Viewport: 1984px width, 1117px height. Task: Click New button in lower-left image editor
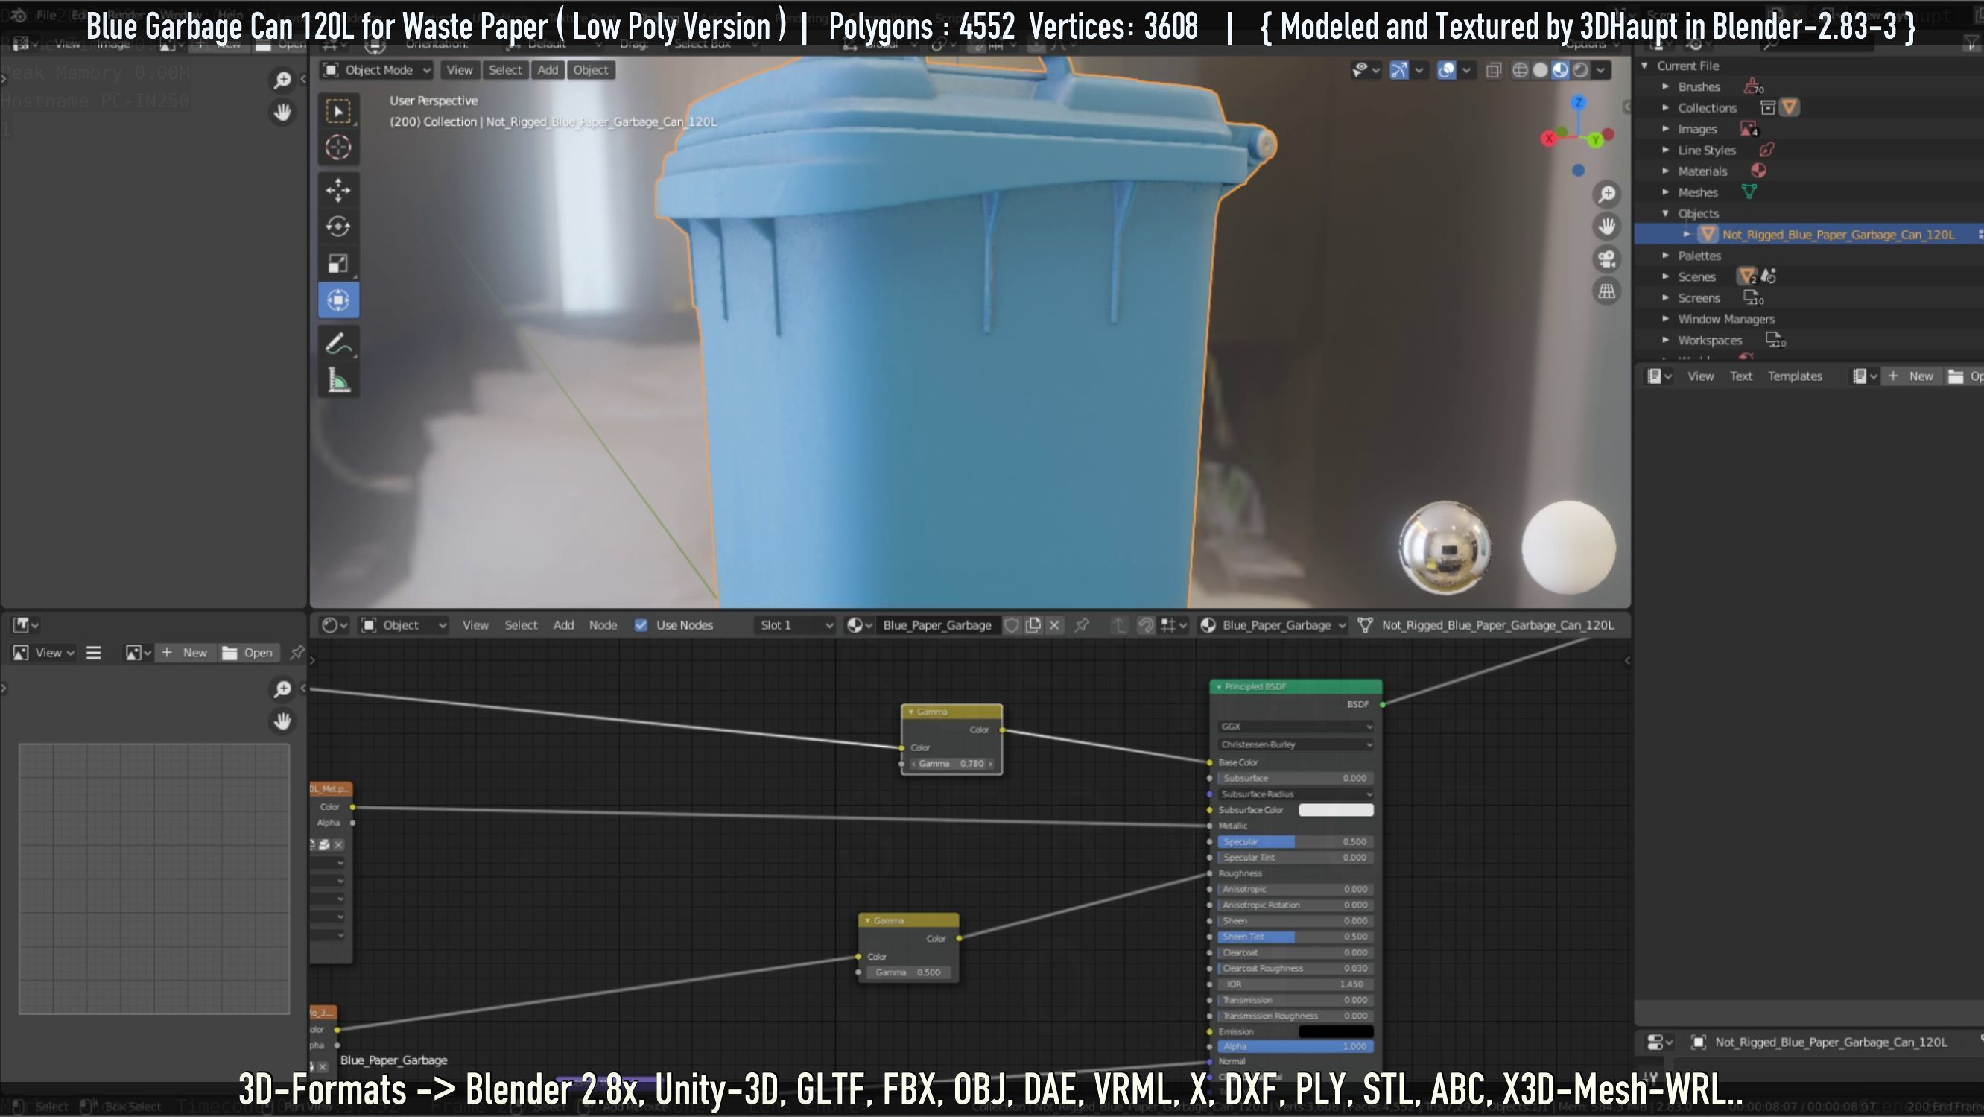coord(186,653)
